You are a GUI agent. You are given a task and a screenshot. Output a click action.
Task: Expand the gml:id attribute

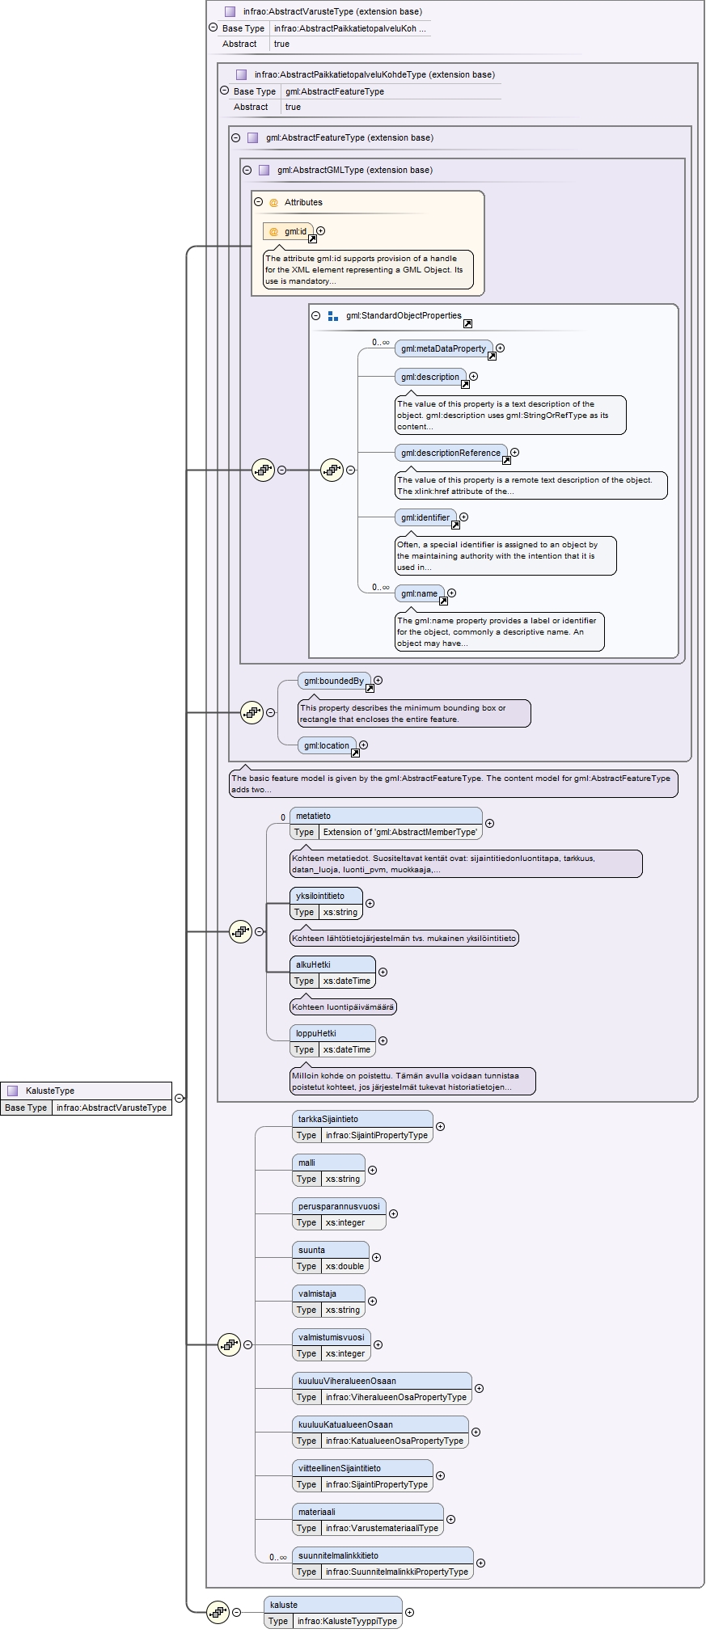pos(321,231)
